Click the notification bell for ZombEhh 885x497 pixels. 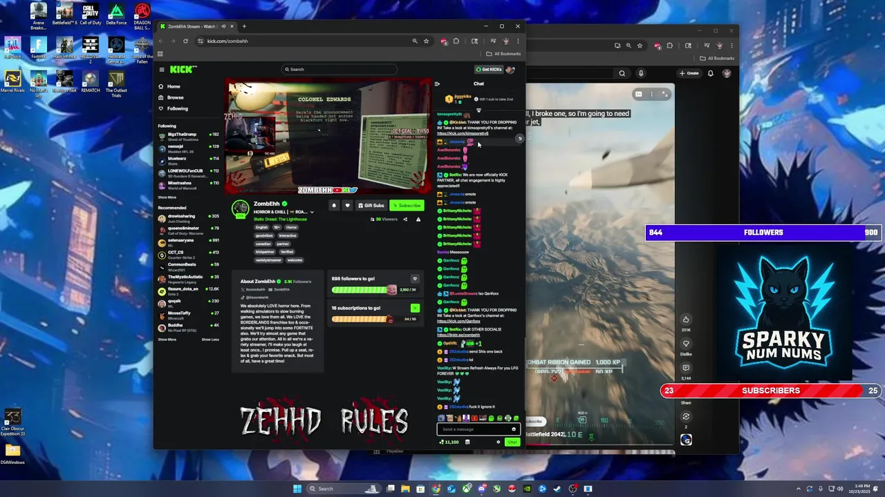point(334,205)
